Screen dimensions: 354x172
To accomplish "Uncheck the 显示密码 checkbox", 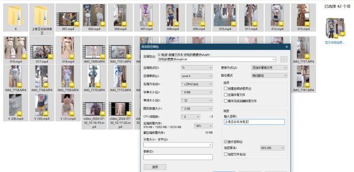I will (x=226, y=142).
